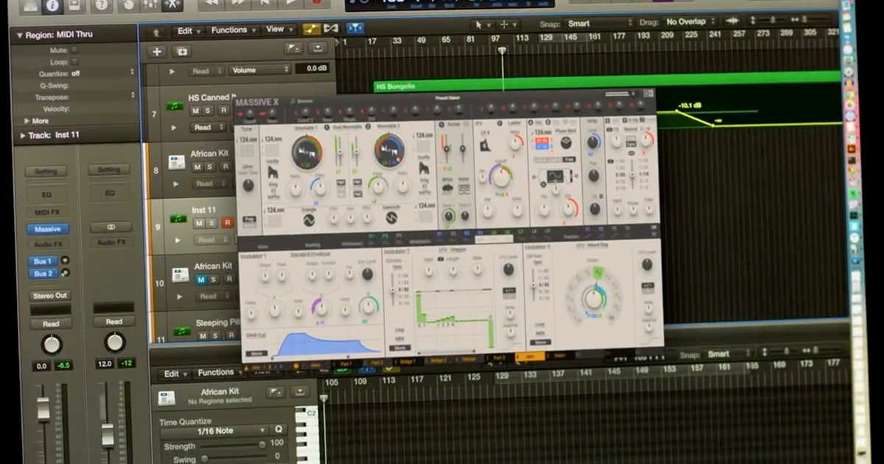The height and width of the screenshot is (464, 884).
Task: Toggle the yellow Show Automation button
Action: (x=312, y=29)
